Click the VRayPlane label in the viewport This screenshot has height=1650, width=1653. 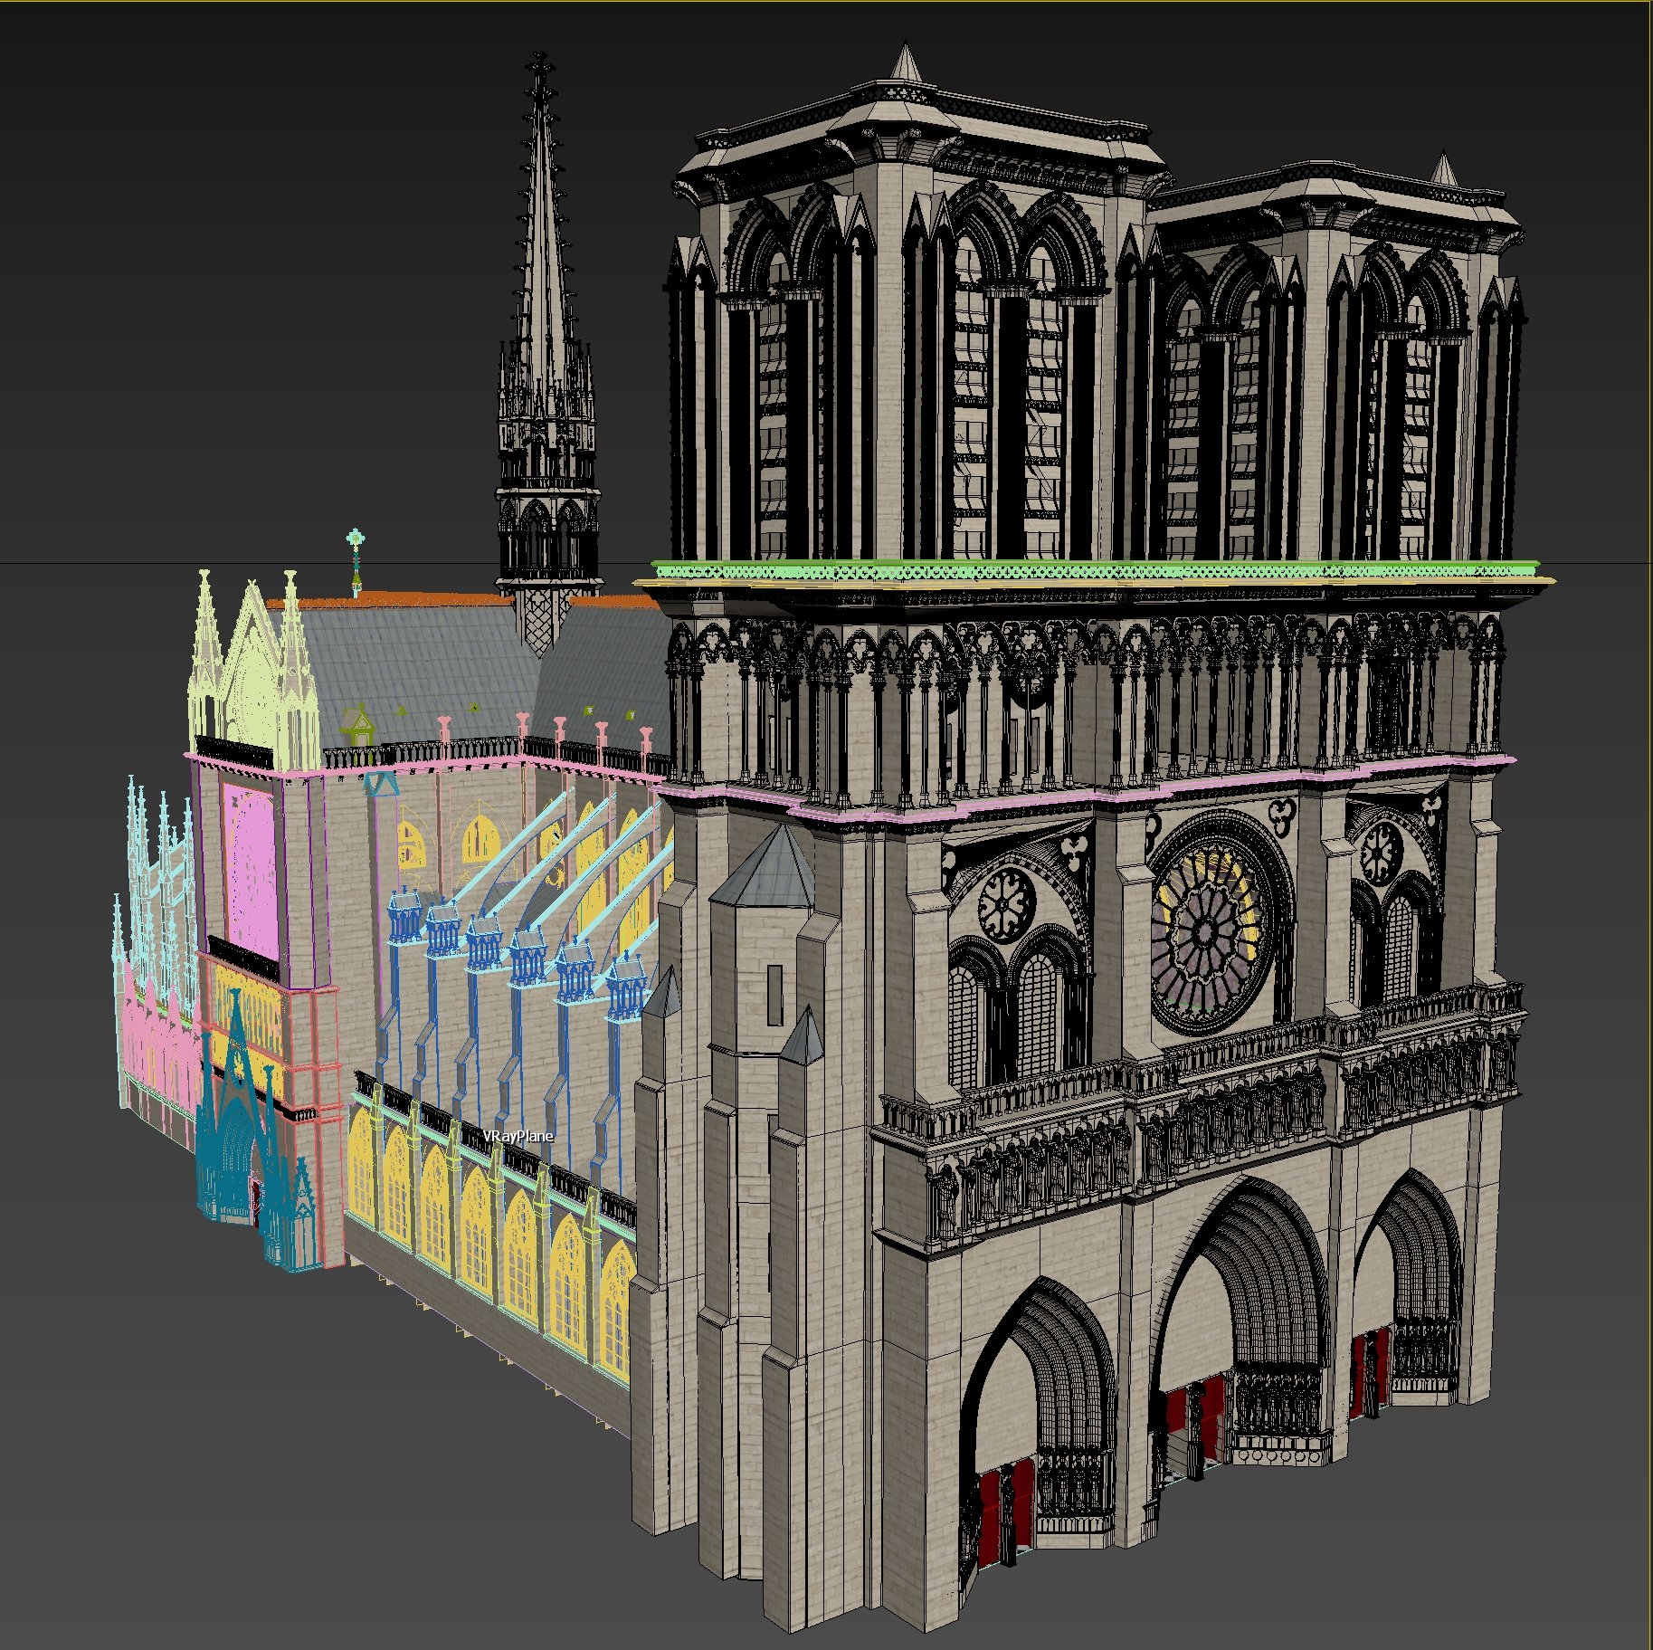point(518,1136)
